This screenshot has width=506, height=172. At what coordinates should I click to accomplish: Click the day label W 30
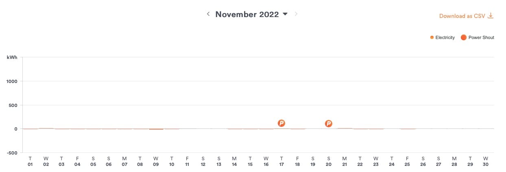[486, 161]
